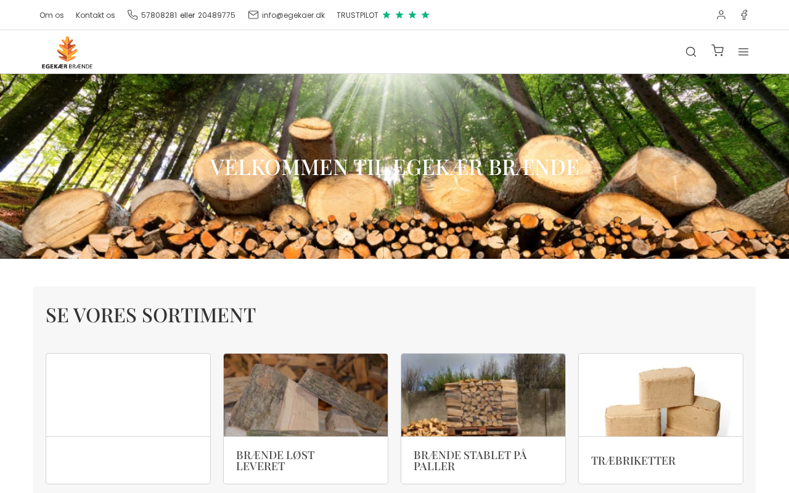Click the phone icon

tap(133, 15)
